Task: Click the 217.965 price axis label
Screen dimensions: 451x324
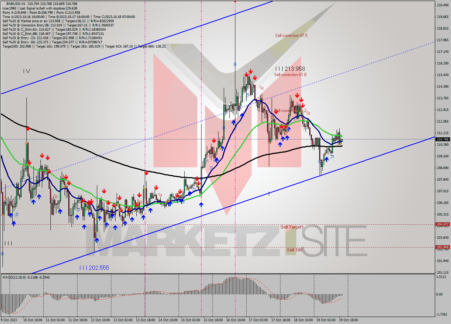Action: click(x=443, y=40)
